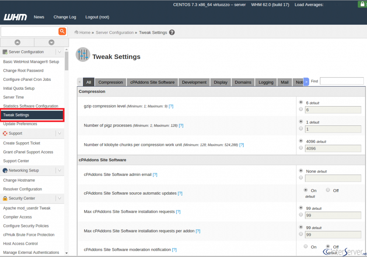
Task: Open Change Root Password in sidebar
Action: coord(23,71)
